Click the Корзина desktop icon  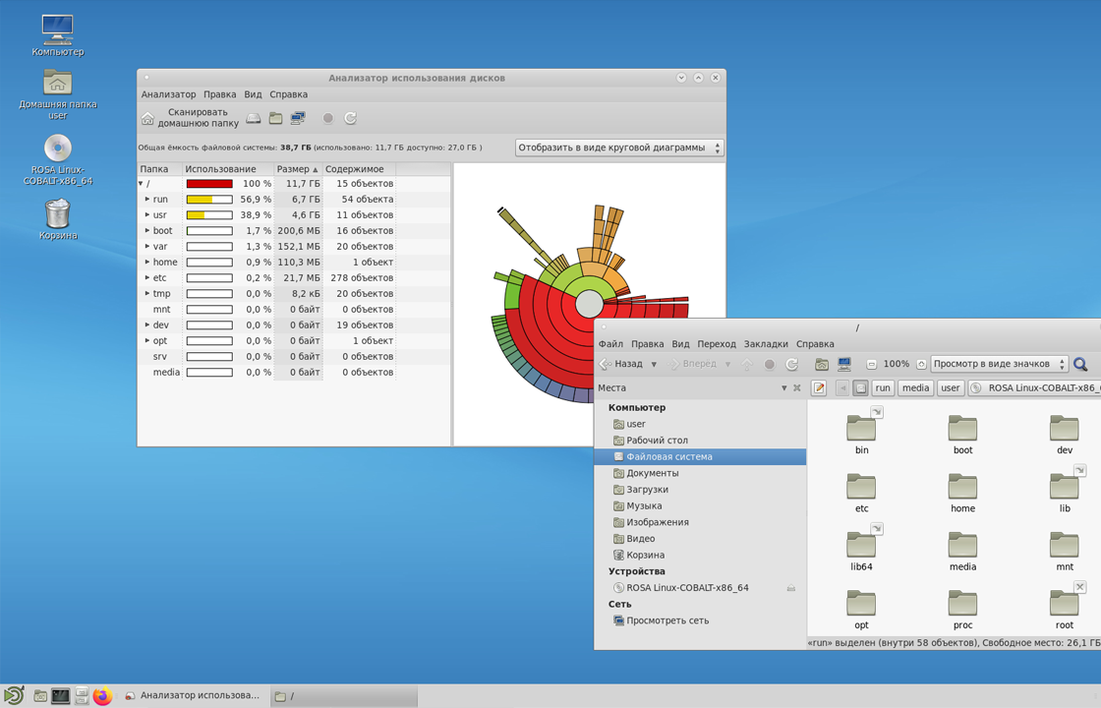point(58,219)
